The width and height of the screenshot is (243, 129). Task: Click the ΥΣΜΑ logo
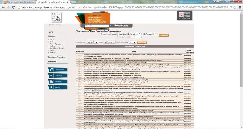point(56,17)
